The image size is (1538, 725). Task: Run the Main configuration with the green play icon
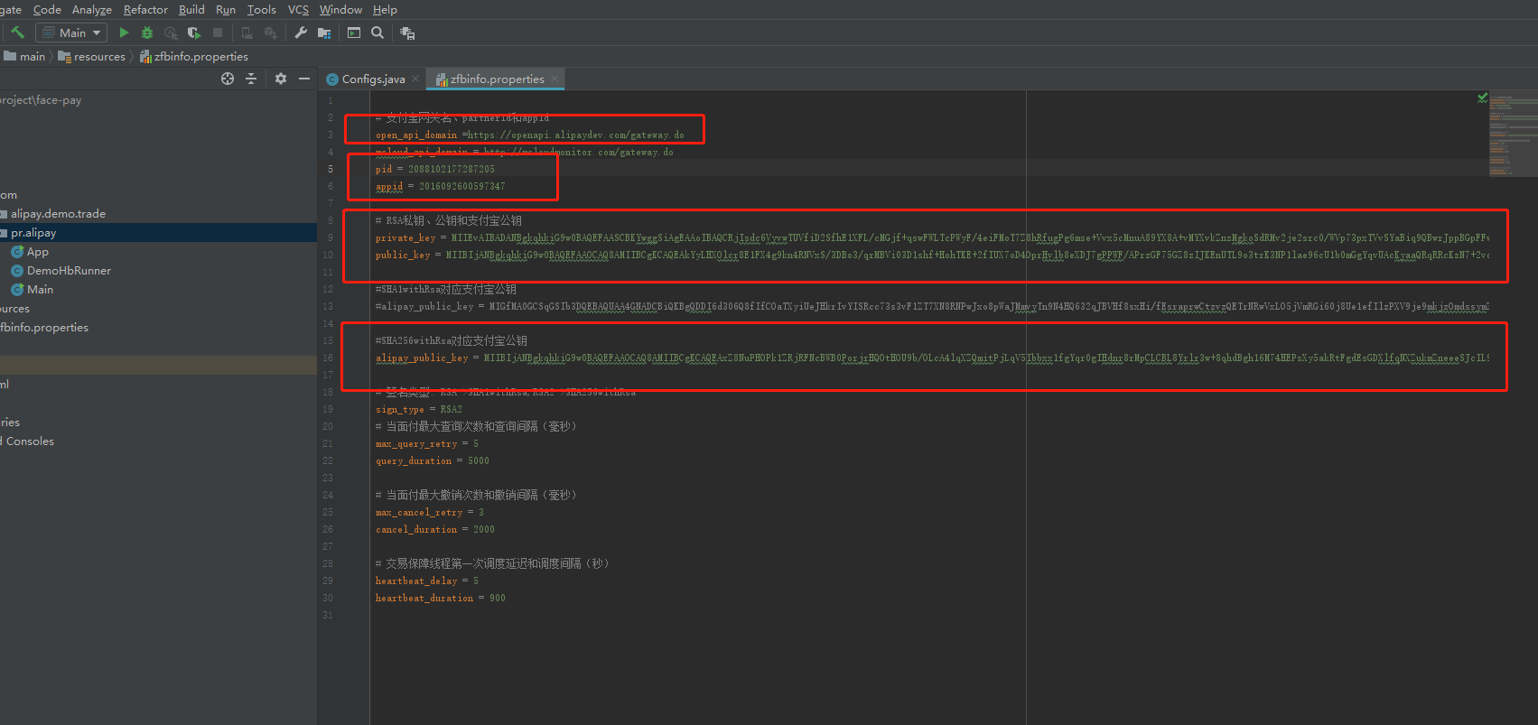coord(124,33)
